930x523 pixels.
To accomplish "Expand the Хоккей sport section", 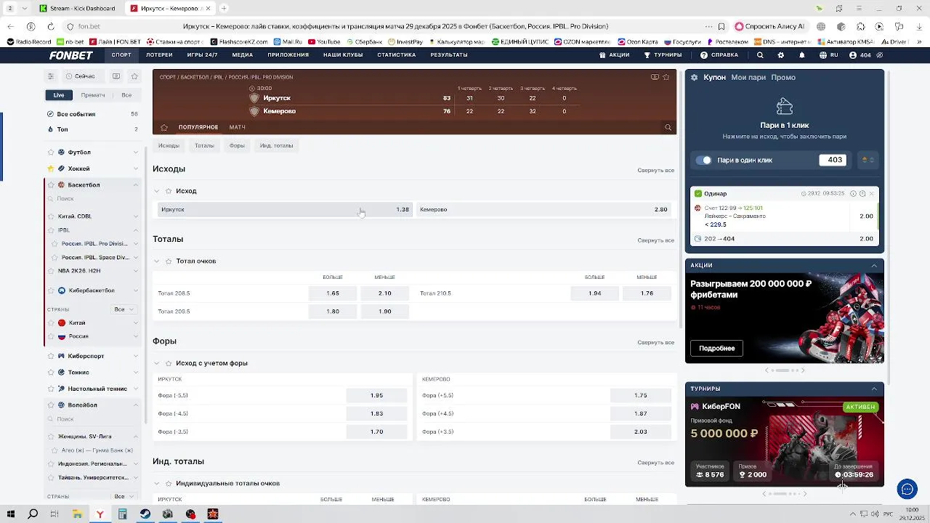I will 135,169.
